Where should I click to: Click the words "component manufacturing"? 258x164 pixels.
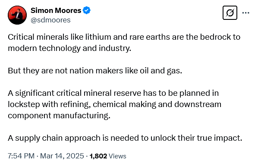[x=58, y=116]
